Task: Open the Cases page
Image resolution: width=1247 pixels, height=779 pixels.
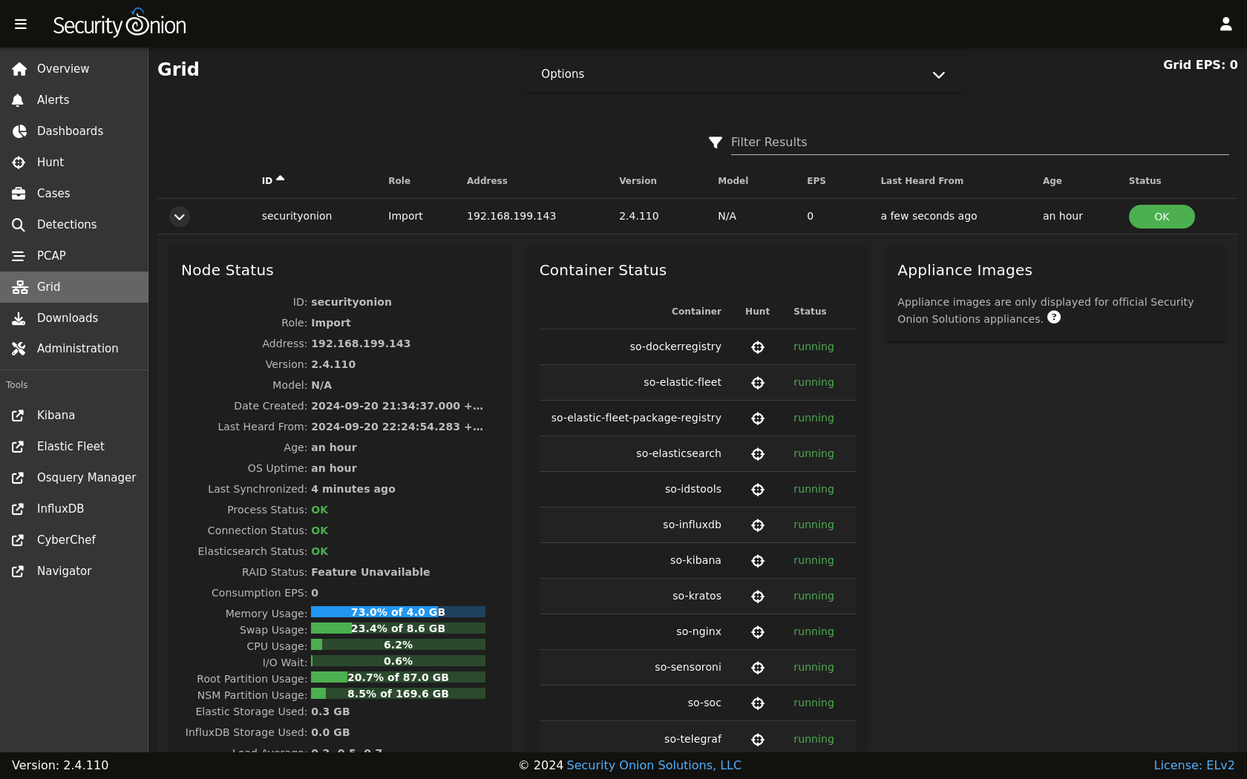Action: [x=74, y=194]
